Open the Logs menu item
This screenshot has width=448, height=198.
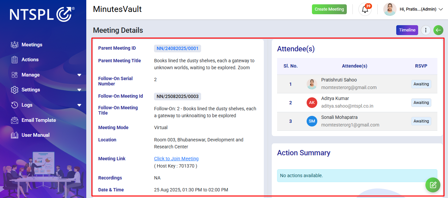click(x=27, y=105)
